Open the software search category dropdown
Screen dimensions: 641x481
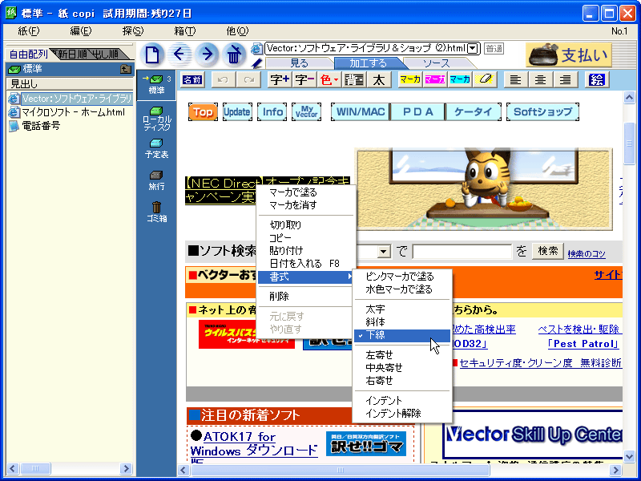(x=384, y=251)
